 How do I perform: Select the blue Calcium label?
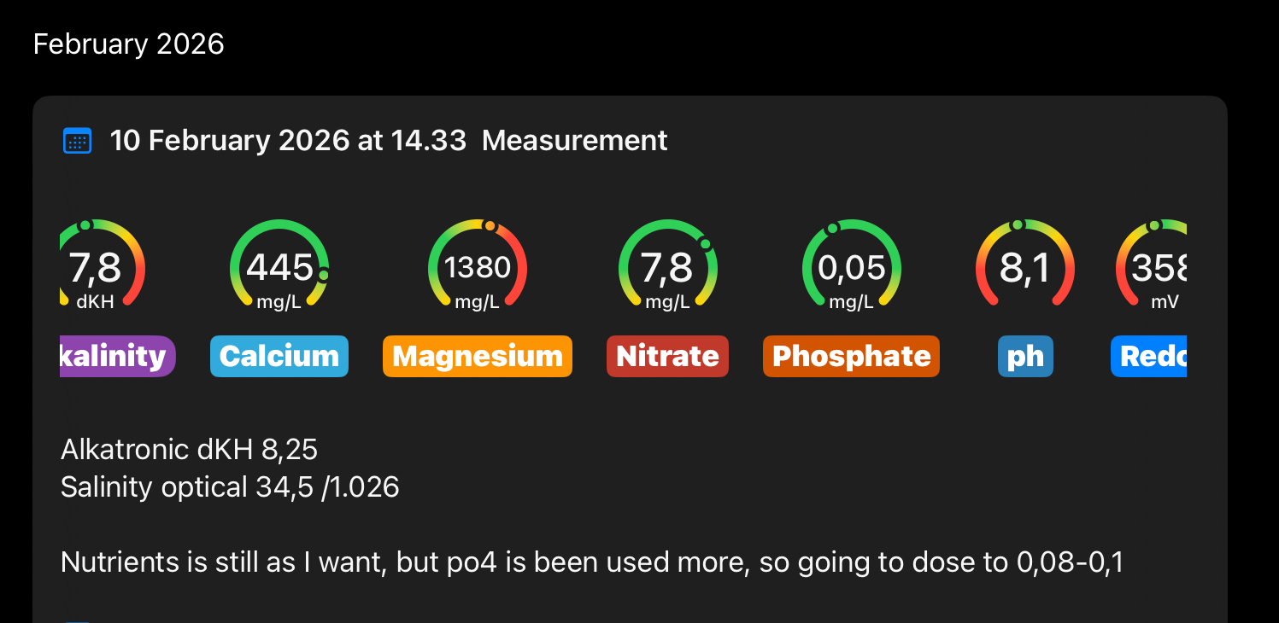click(x=279, y=357)
